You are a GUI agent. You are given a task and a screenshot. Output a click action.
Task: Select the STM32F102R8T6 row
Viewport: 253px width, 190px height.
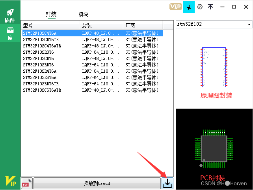point(93,52)
